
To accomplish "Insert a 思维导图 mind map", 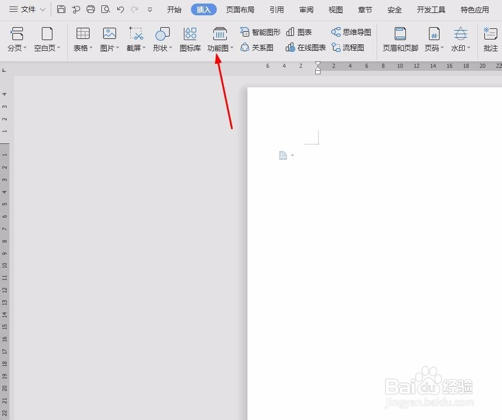I will point(351,32).
